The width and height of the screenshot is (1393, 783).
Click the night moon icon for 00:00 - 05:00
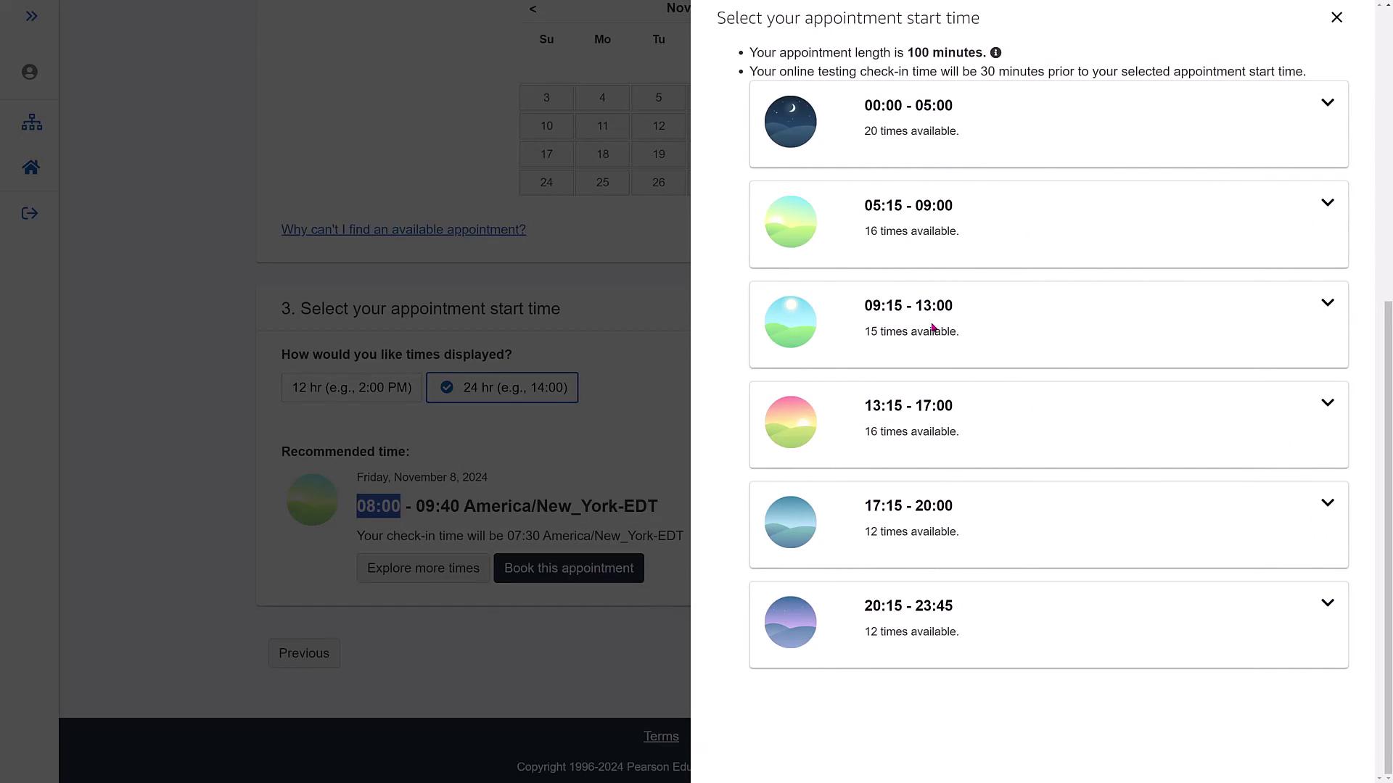pos(790,122)
